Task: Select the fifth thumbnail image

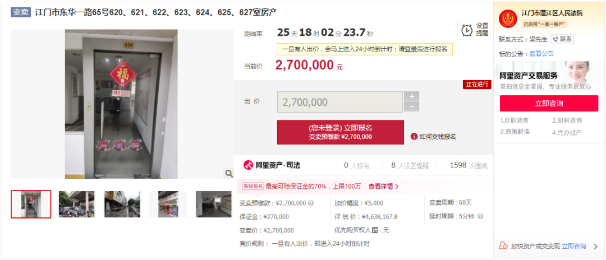Action: click(x=213, y=205)
